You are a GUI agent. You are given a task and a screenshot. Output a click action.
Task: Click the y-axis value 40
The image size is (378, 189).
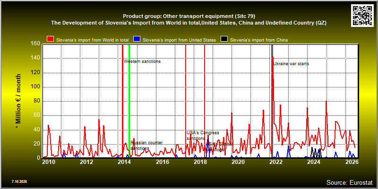37,130
